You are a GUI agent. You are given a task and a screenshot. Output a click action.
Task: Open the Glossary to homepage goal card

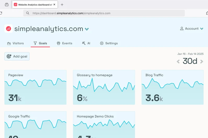(104, 87)
